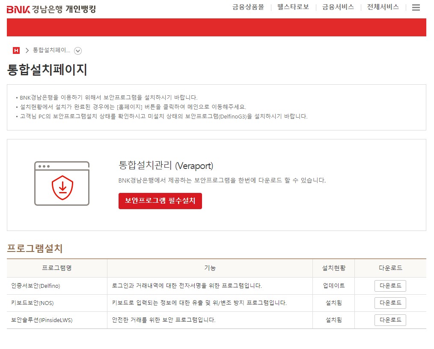The height and width of the screenshot is (349, 434).
Task: Click the 통합설치페이... breadcrumb text
Action: pos(51,50)
